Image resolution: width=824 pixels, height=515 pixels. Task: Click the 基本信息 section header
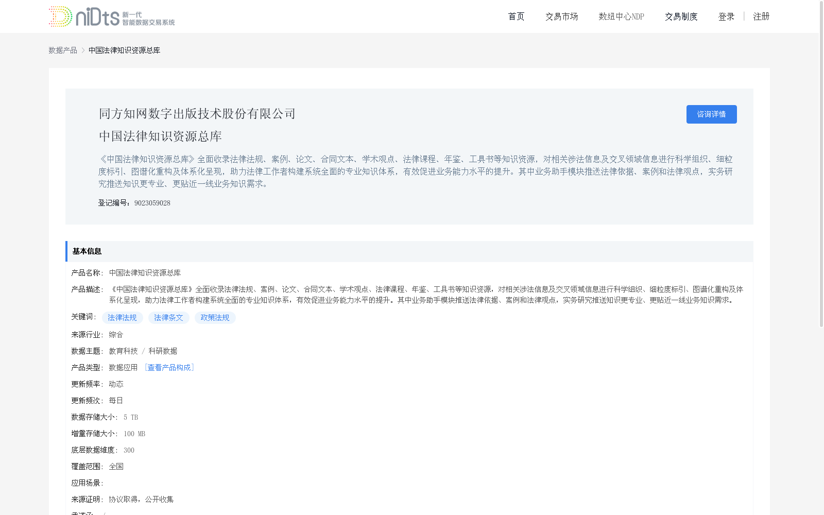tap(409, 251)
